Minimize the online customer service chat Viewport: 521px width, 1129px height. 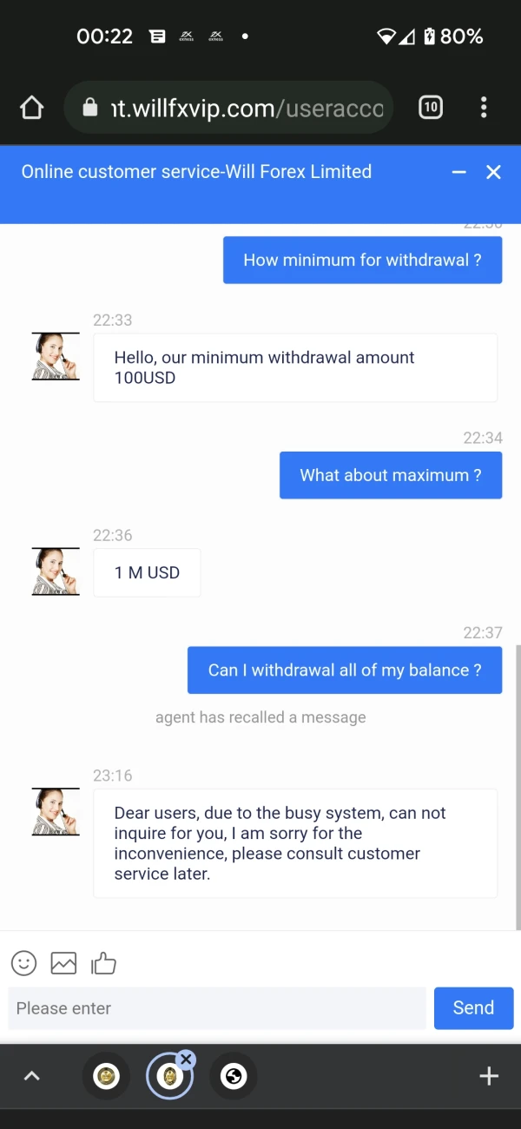(459, 172)
